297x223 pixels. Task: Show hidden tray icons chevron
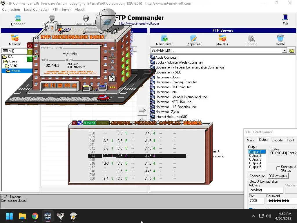click(253, 216)
